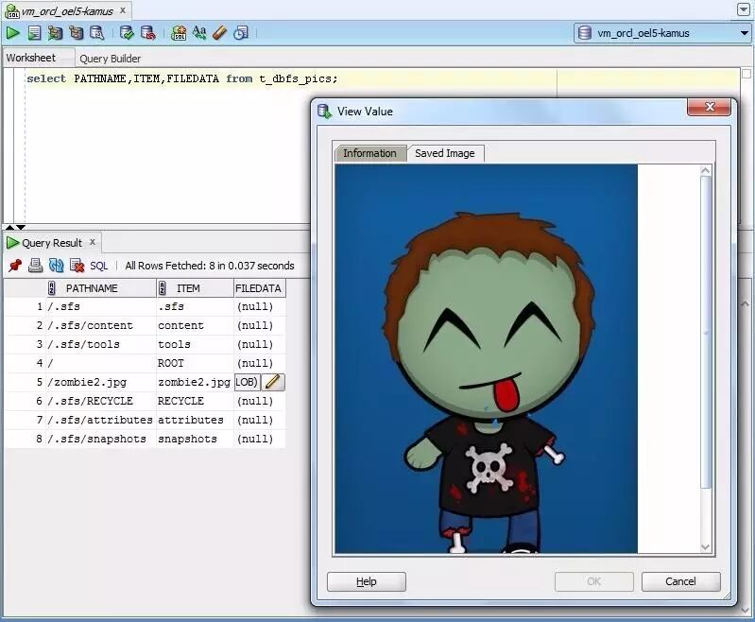
Task: Click the sort icon on PATHNAME column
Action: (x=52, y=288)
